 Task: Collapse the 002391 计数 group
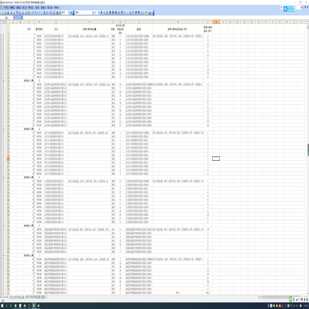click(4, 81)
